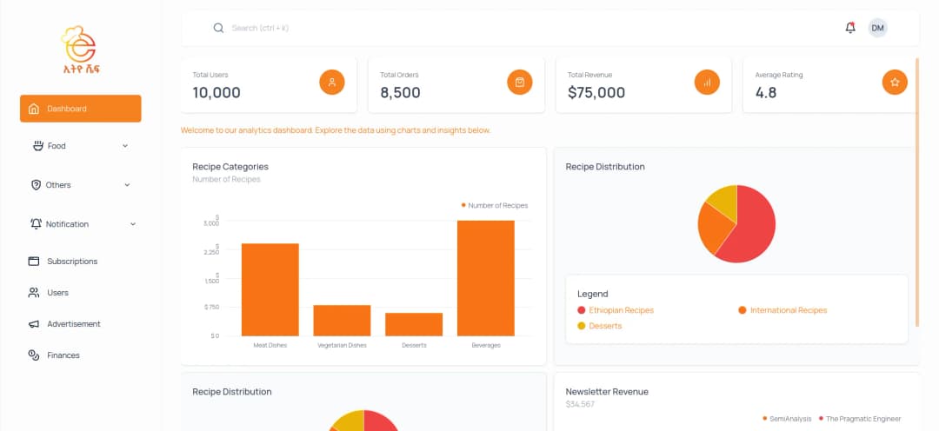939x431 pixels.
Task: Click the Total Revenue value $75,000
Action: click(596, 93)
